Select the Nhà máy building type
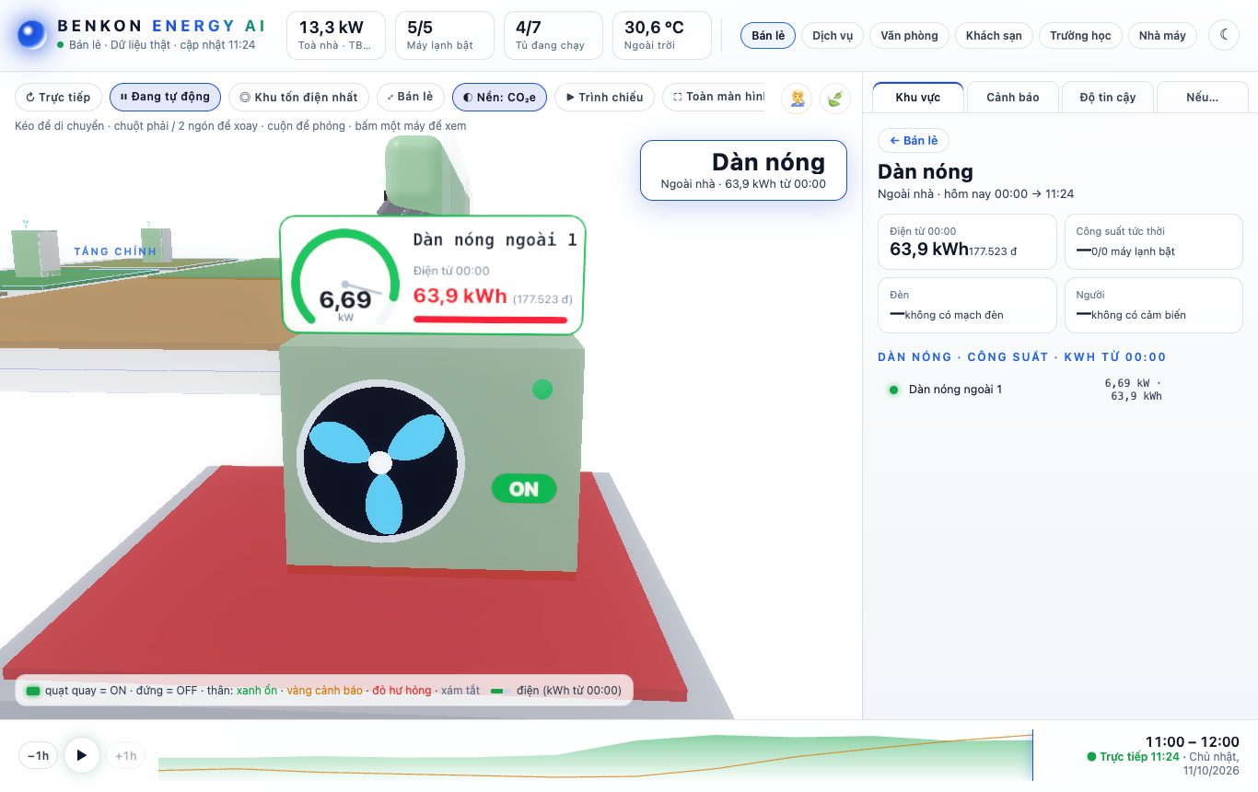This screenshot has width=1258, height=792. (x=1162, y=36)
